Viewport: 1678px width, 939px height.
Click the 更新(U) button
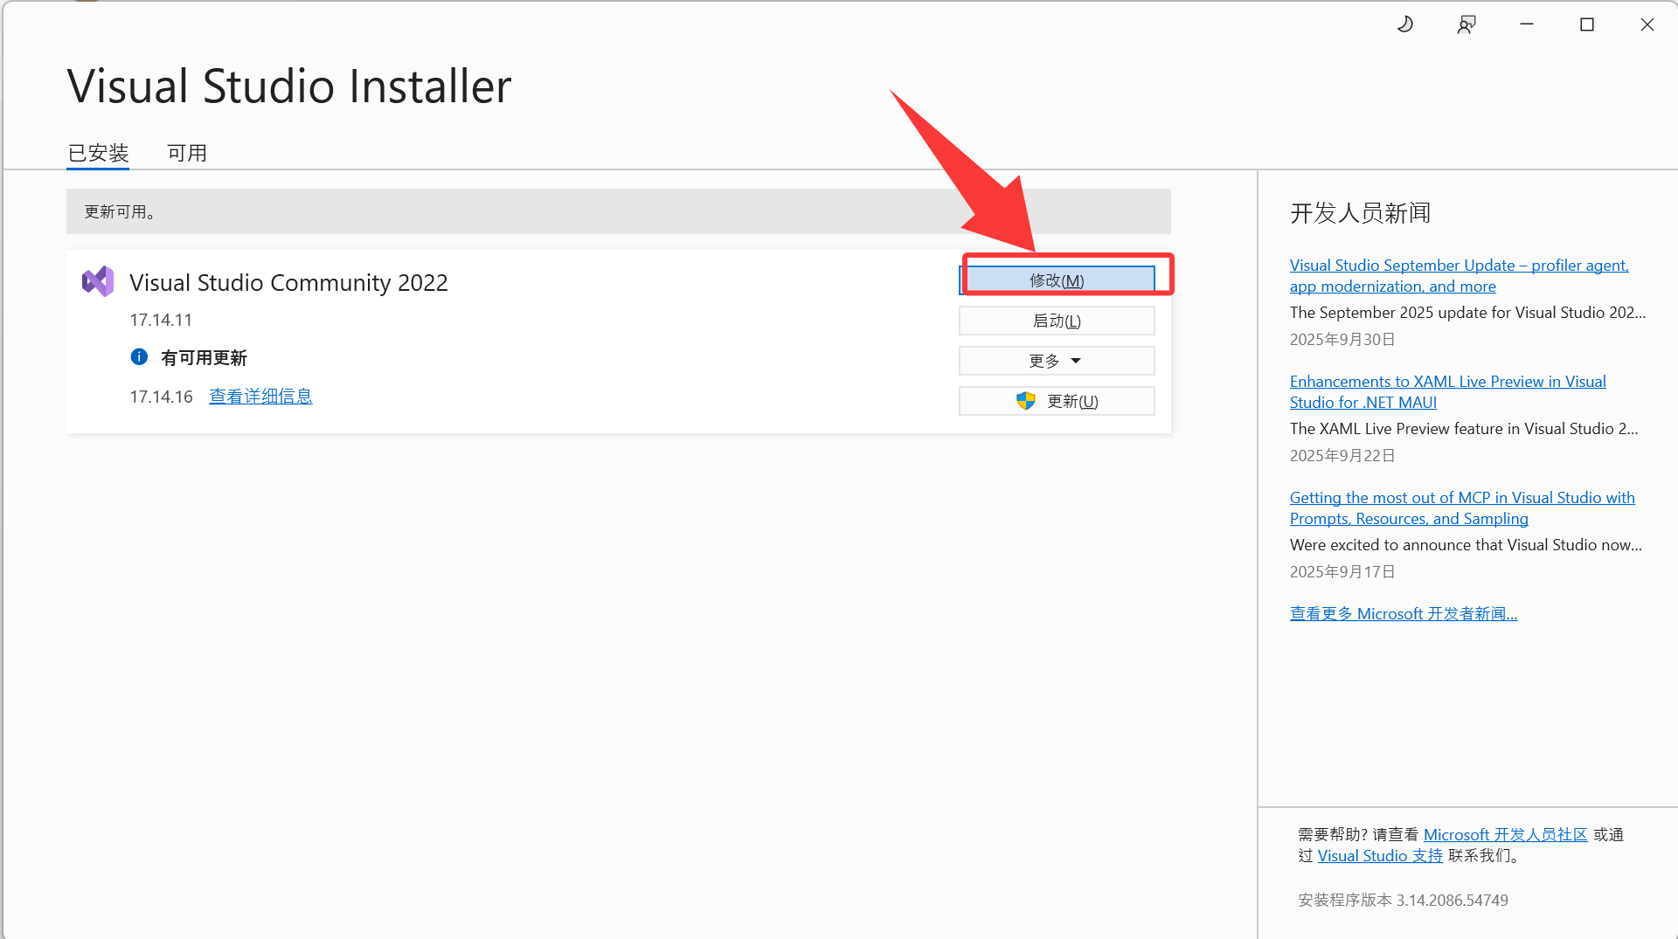(x=1057, y=401)
